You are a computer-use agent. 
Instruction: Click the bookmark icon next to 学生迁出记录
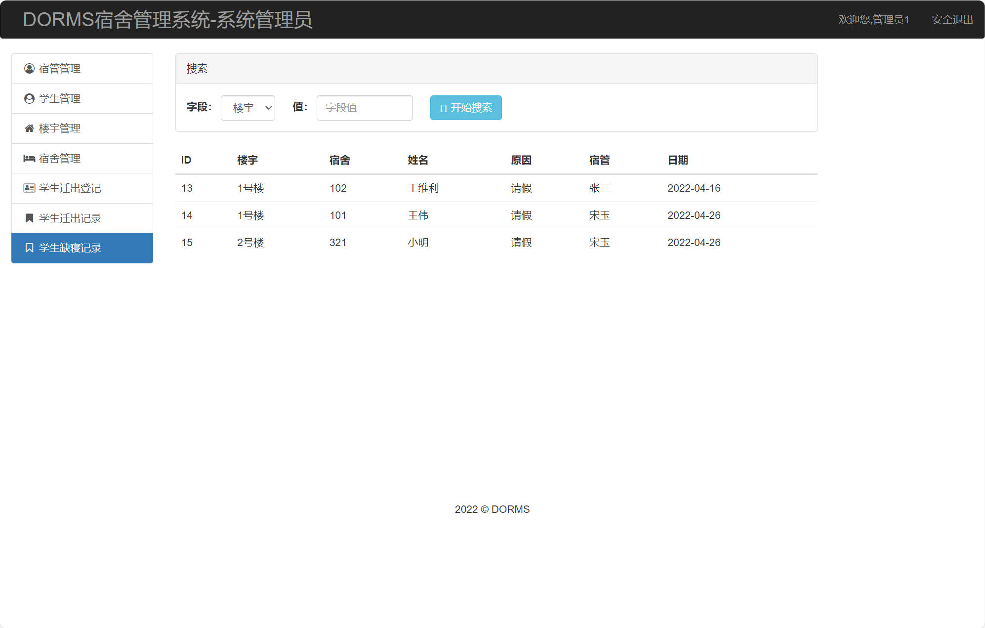pos(28,218)
